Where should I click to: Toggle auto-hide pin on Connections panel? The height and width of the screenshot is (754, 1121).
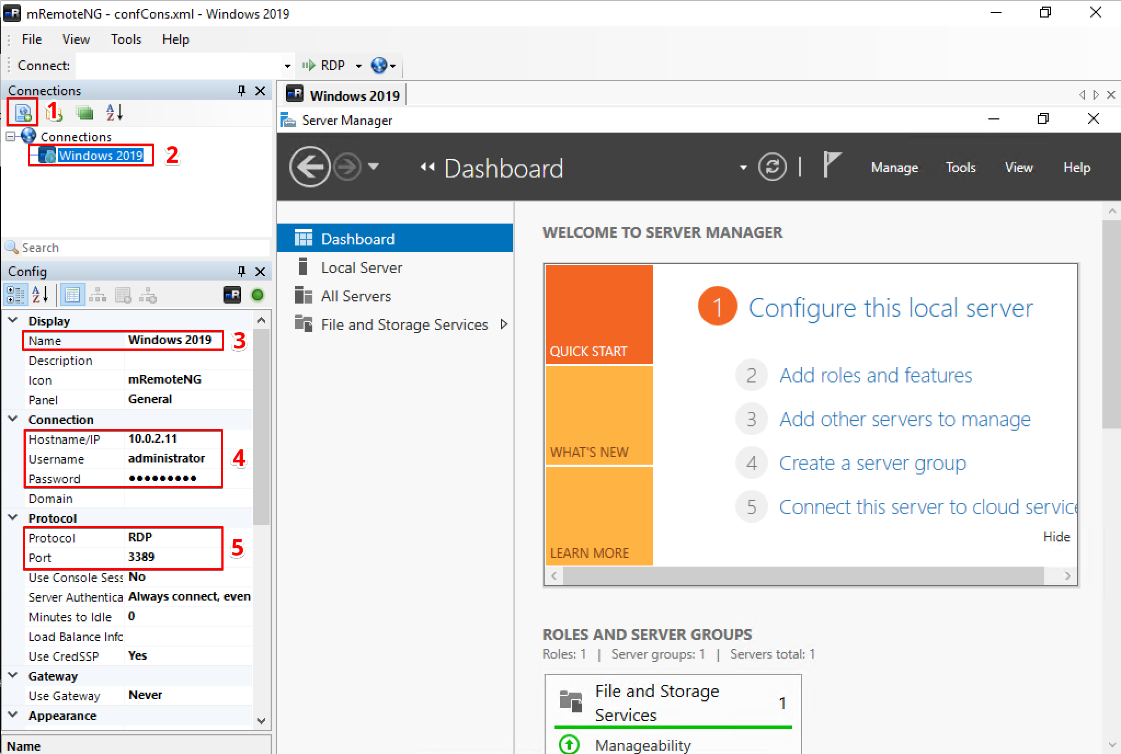pyautogui.click(x=242, y=90)
